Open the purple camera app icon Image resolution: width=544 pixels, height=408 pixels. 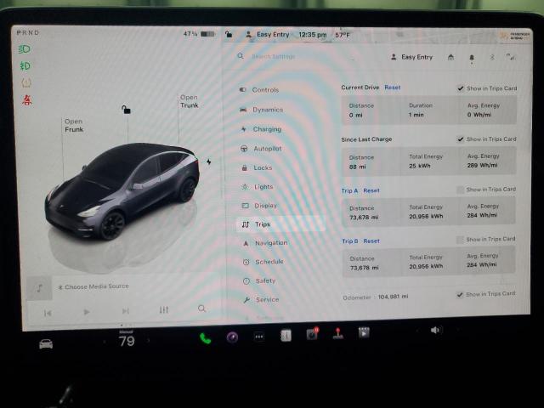pos(232,337)
